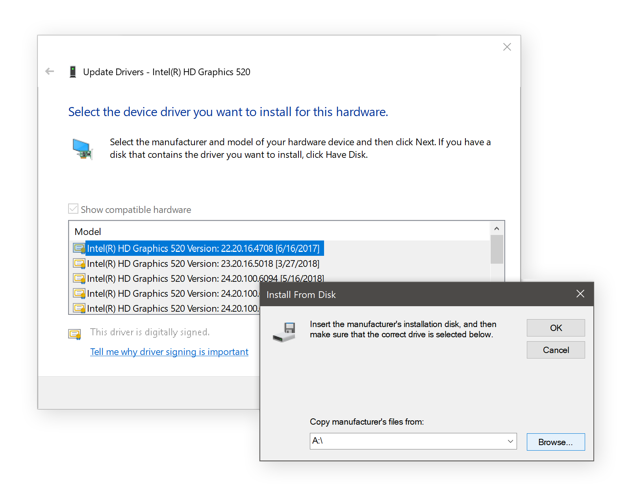Viewport: 630px width, 501px height.
Task: Click OK in the Install From Disk dialog
Action: click(556, 327)
